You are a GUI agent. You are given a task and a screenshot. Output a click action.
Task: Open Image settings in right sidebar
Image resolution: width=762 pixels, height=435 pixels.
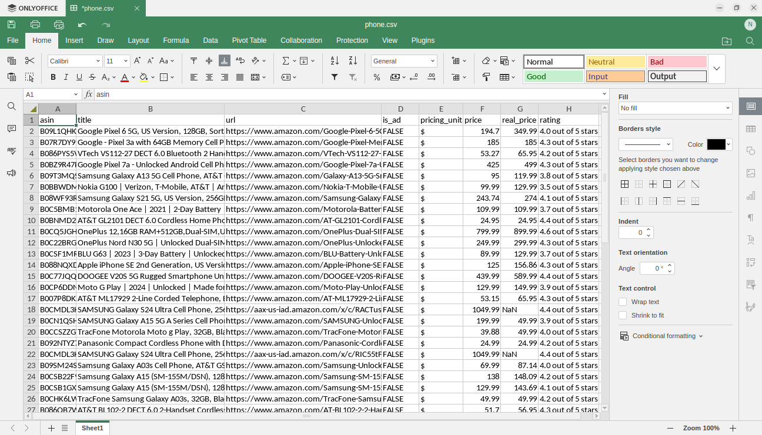coord(751,173)
